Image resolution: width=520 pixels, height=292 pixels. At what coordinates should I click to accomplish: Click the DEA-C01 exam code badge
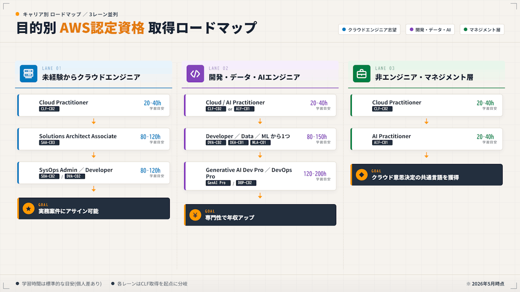[238, 142]
